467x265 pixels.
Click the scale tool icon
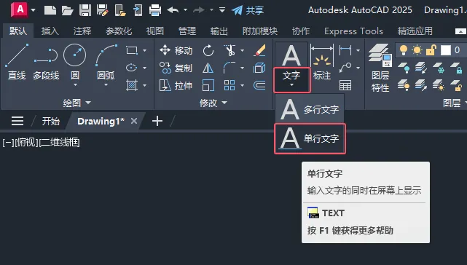[x=208, y=86]
